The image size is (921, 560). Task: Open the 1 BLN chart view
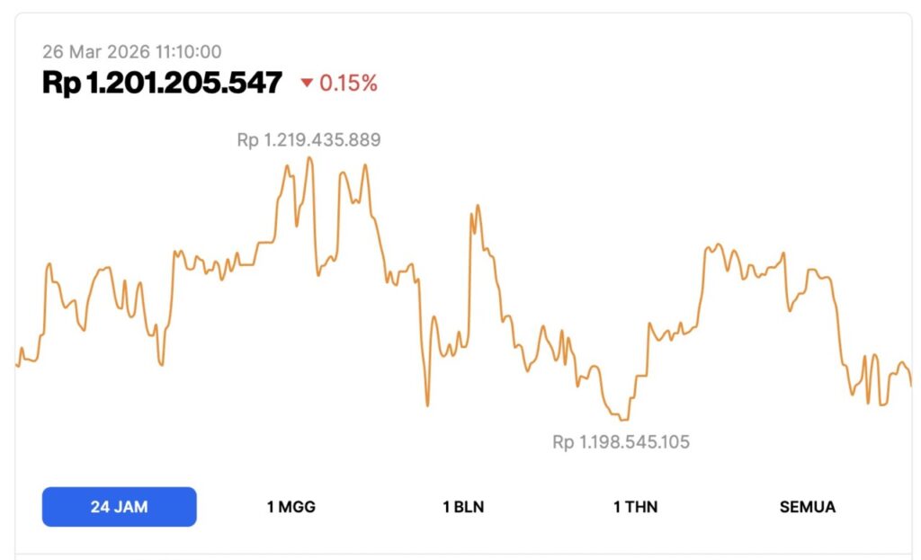click(461, 506)
